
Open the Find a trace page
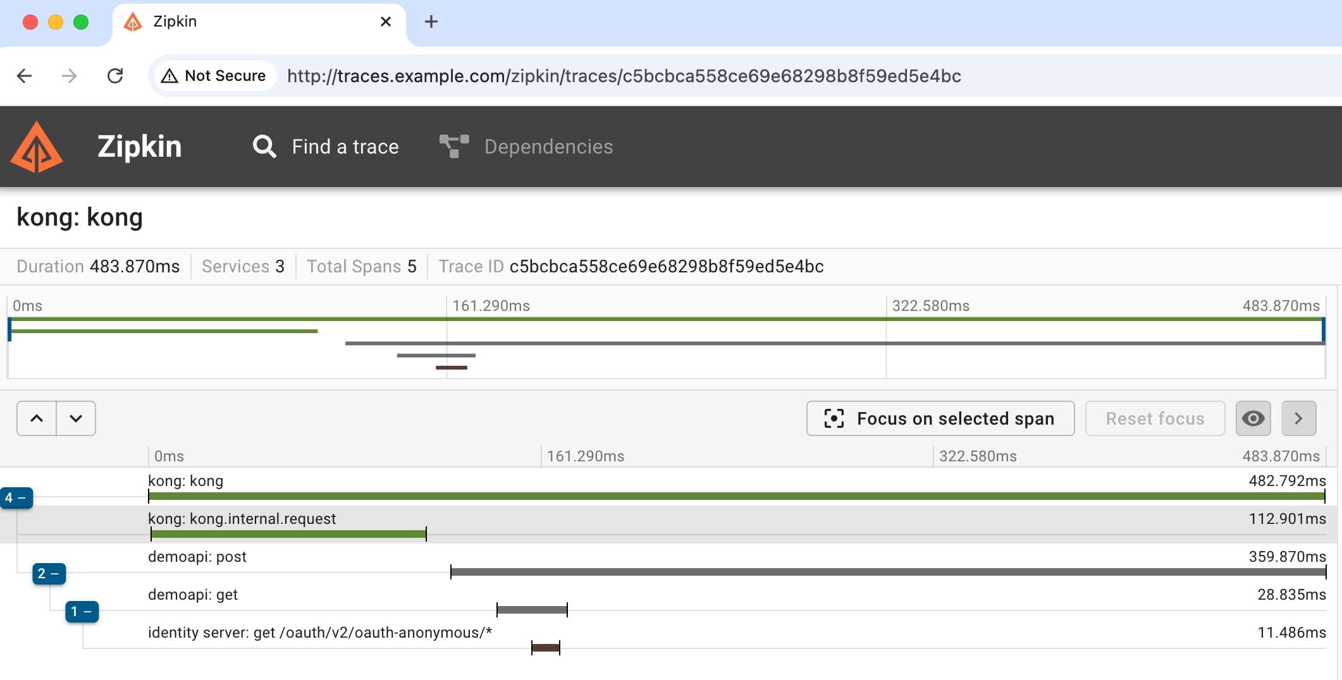345,147
